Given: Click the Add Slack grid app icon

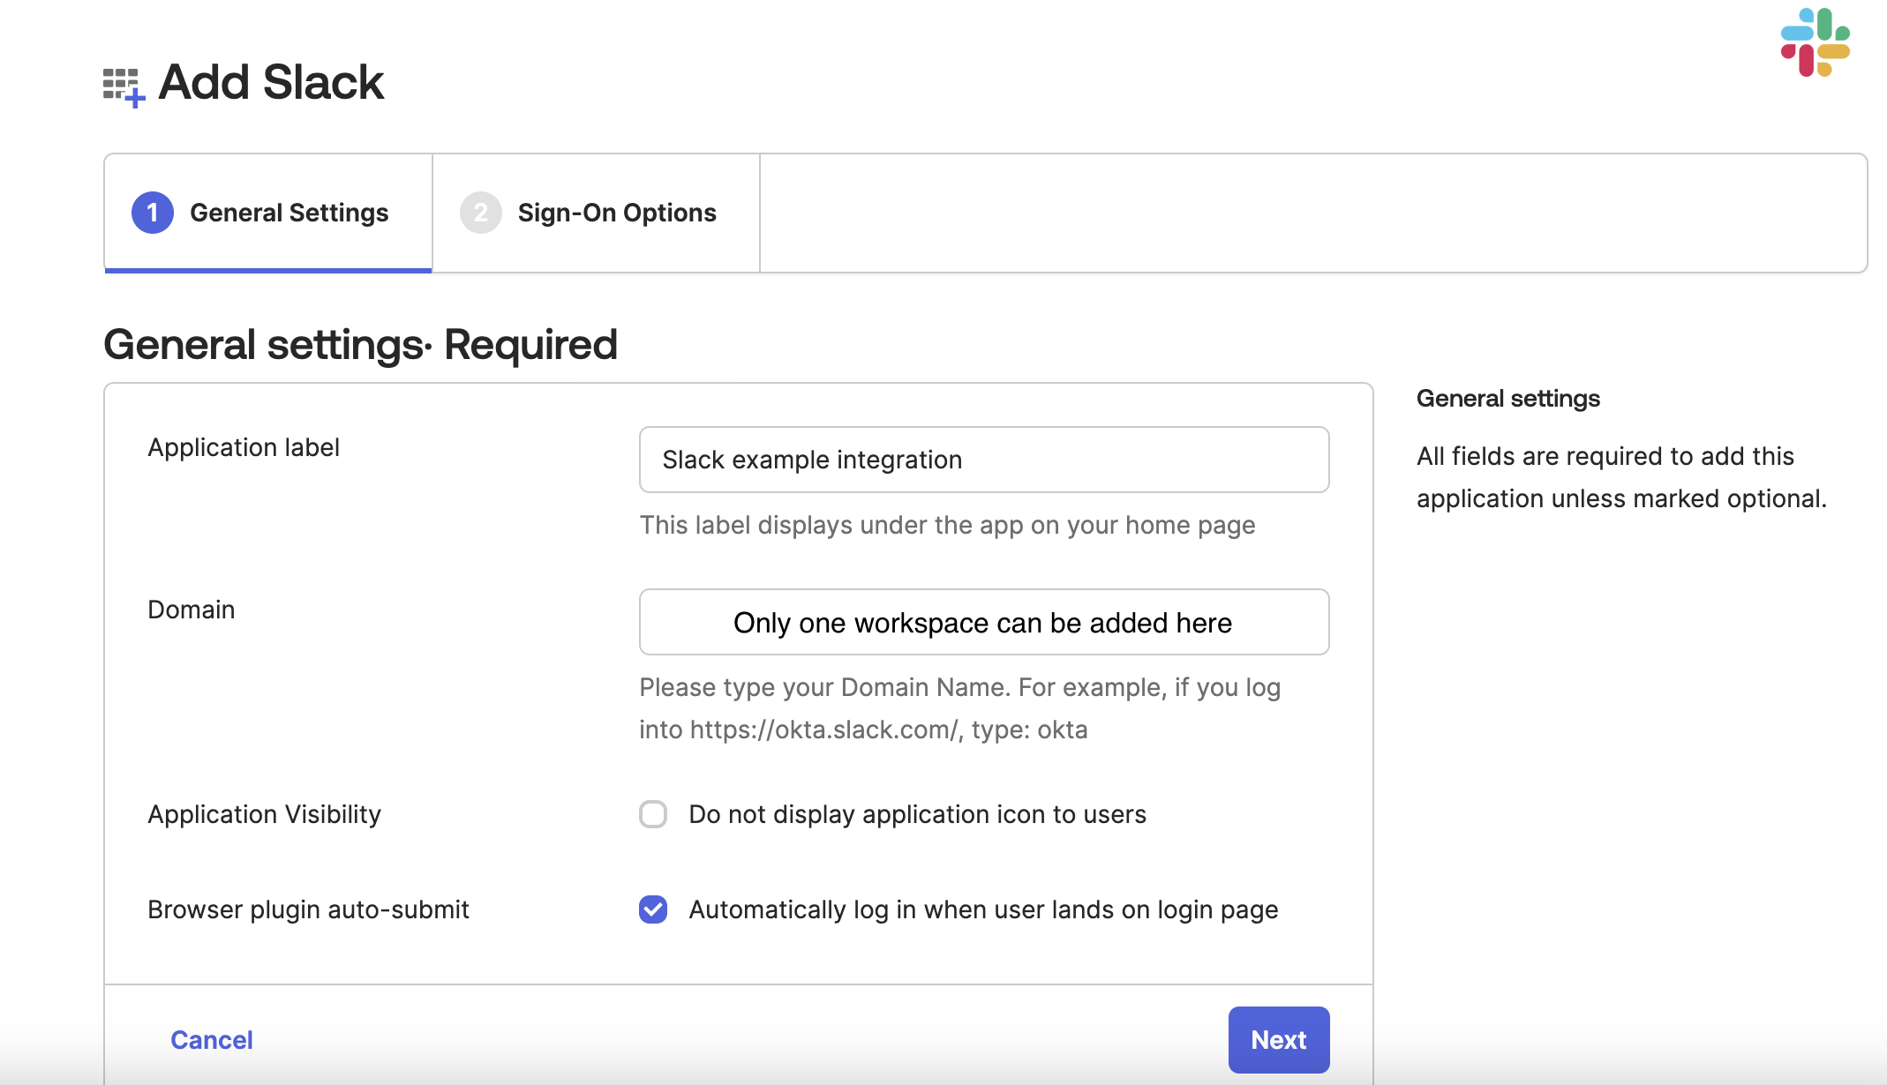Looking at the screenshot, I should pyautogui.click(x=122, y=81).
